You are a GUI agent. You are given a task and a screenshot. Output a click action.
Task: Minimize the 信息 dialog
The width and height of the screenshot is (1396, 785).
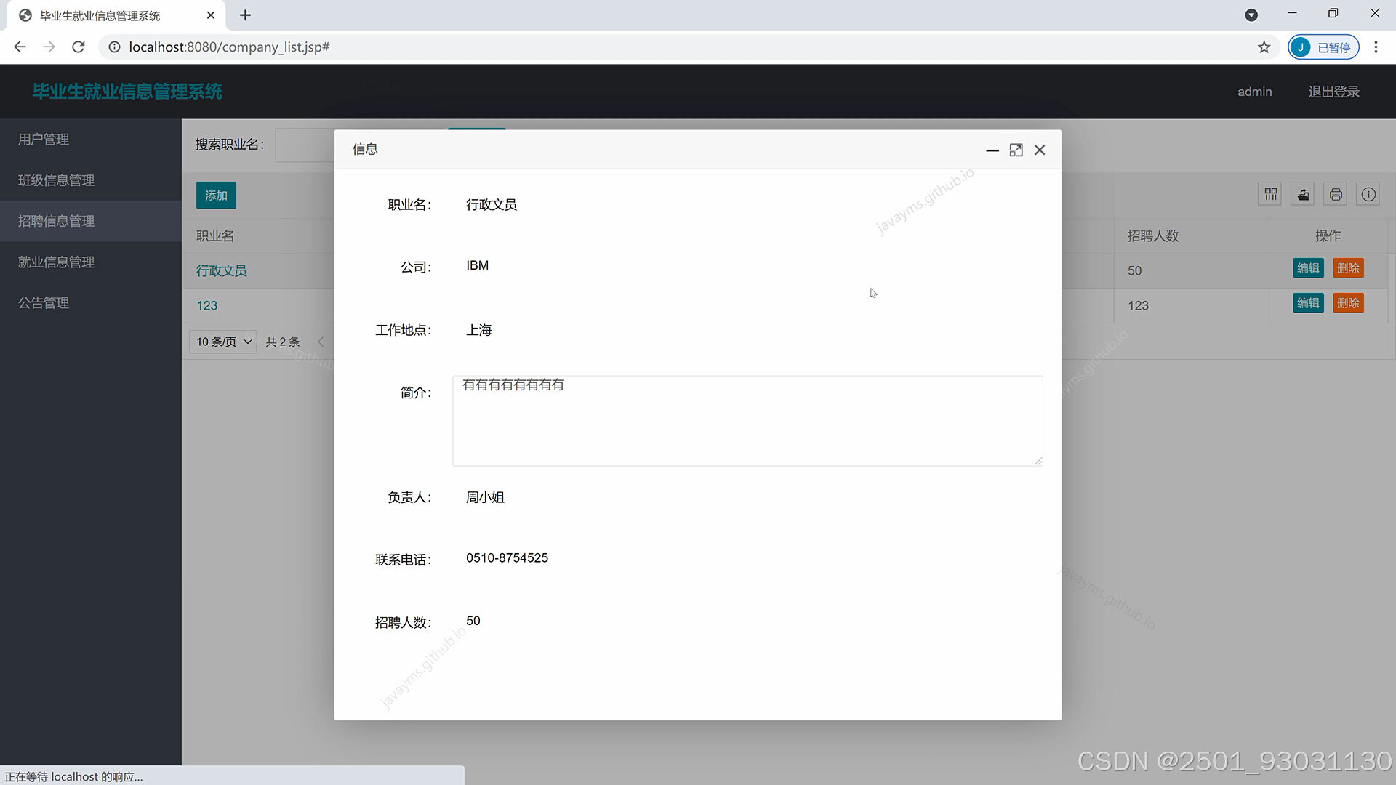992,150
